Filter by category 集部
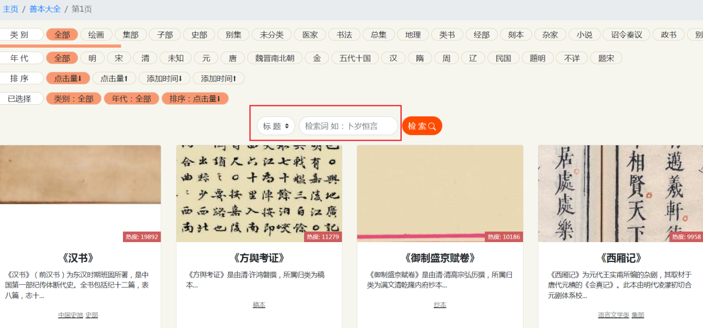The image size is (703, 328). [131, 34]
